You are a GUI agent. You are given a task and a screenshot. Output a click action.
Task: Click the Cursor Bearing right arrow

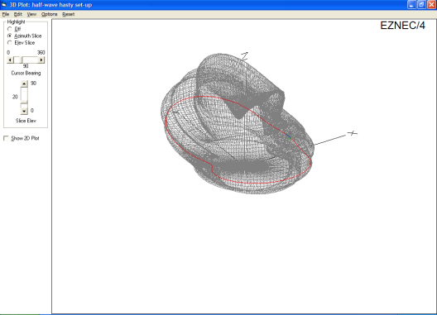click(x=41, y=60)
